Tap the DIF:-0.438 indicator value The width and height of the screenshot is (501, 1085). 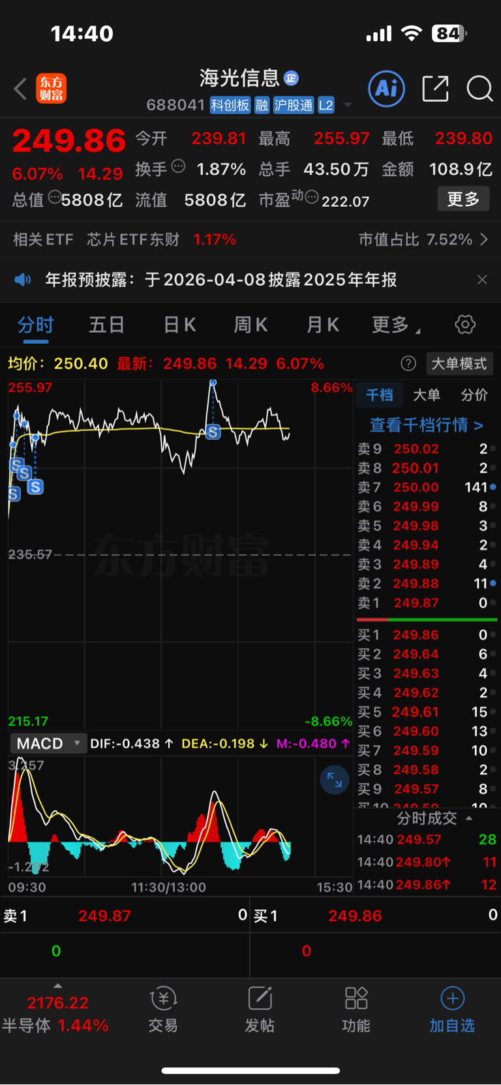pos(131,744)
